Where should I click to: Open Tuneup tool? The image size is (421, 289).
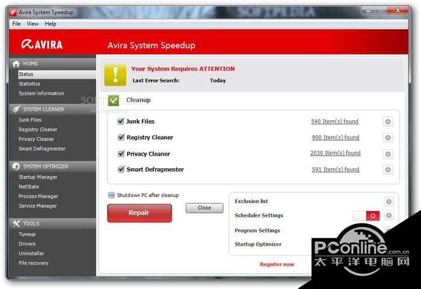(x=27, y=234)
